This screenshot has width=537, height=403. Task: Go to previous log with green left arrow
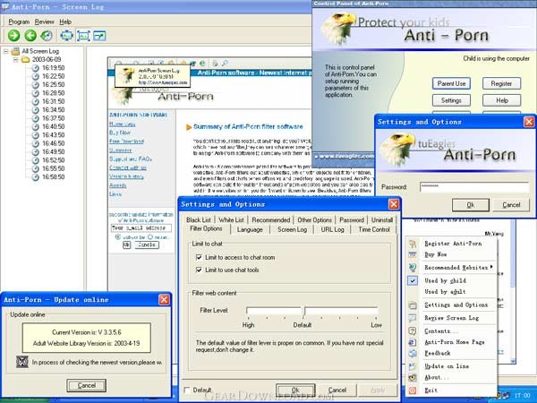(x=30, y=35)
